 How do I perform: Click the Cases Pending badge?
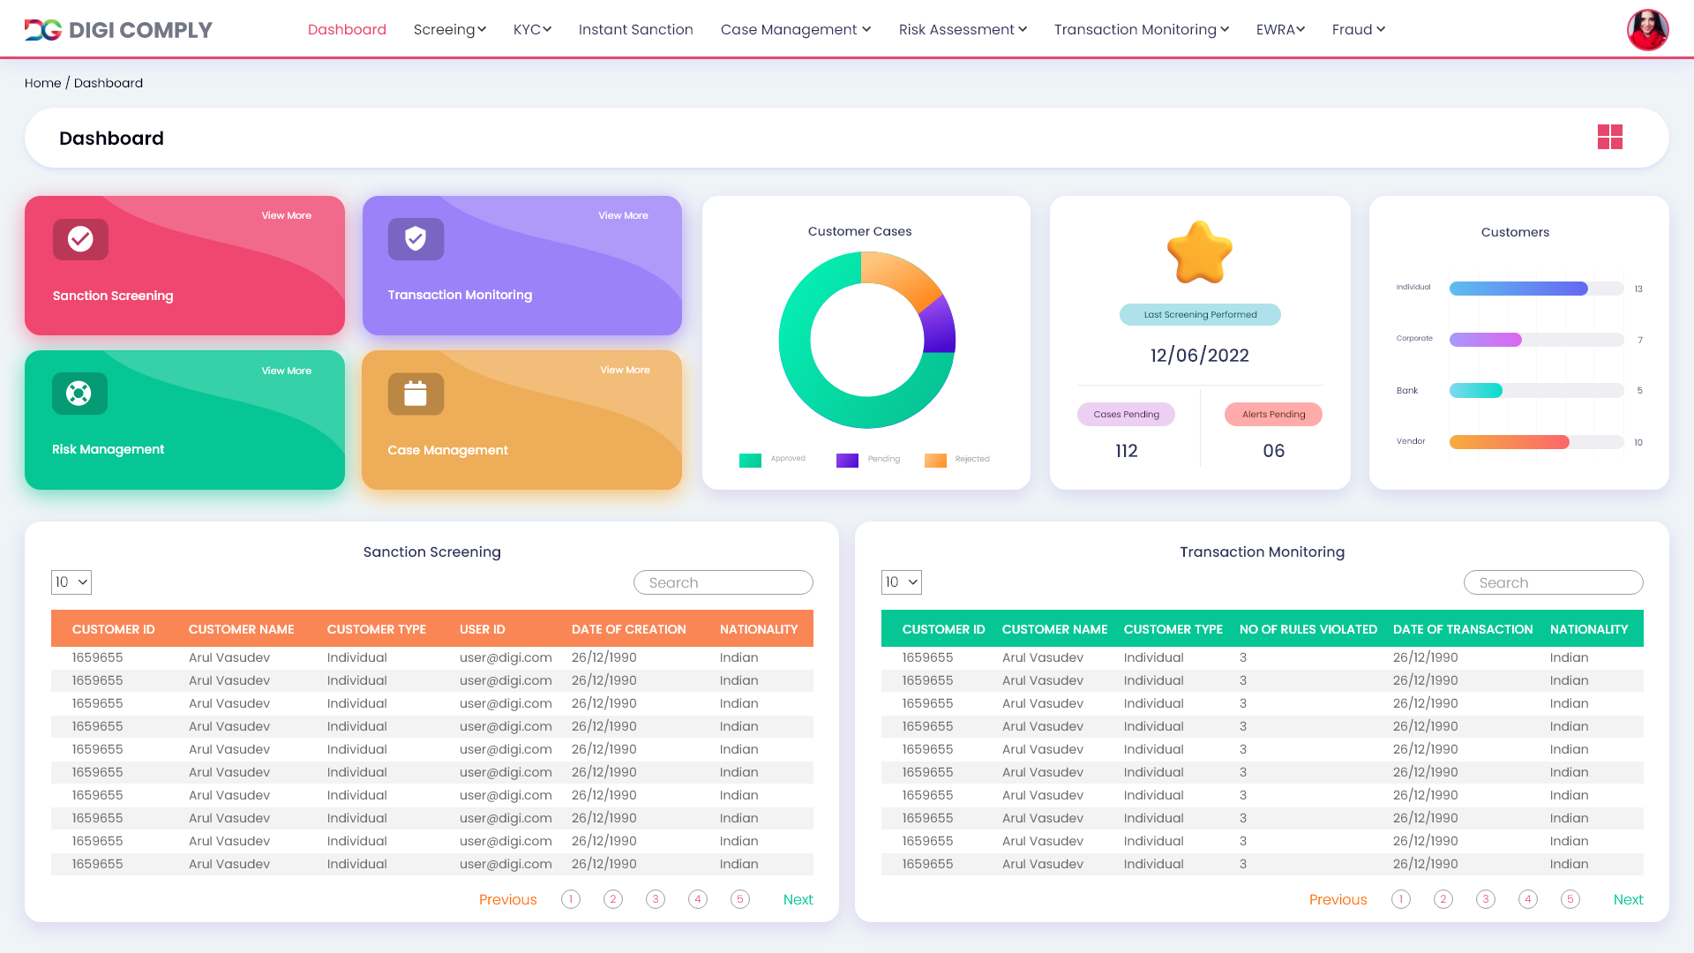[1126, 415]
